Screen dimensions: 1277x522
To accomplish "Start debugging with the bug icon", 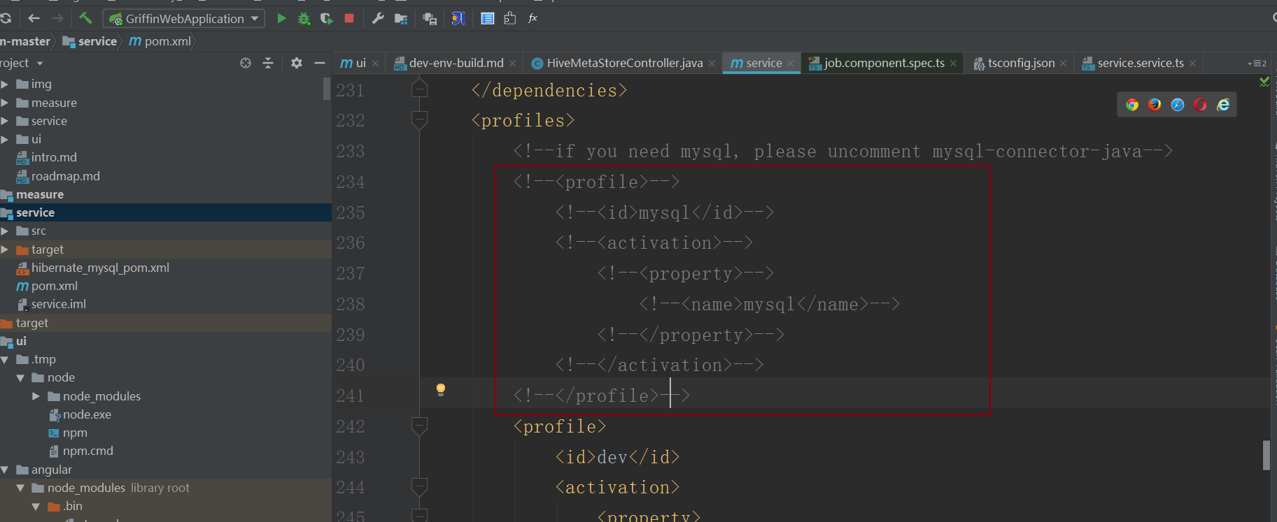I will point(304,18).
